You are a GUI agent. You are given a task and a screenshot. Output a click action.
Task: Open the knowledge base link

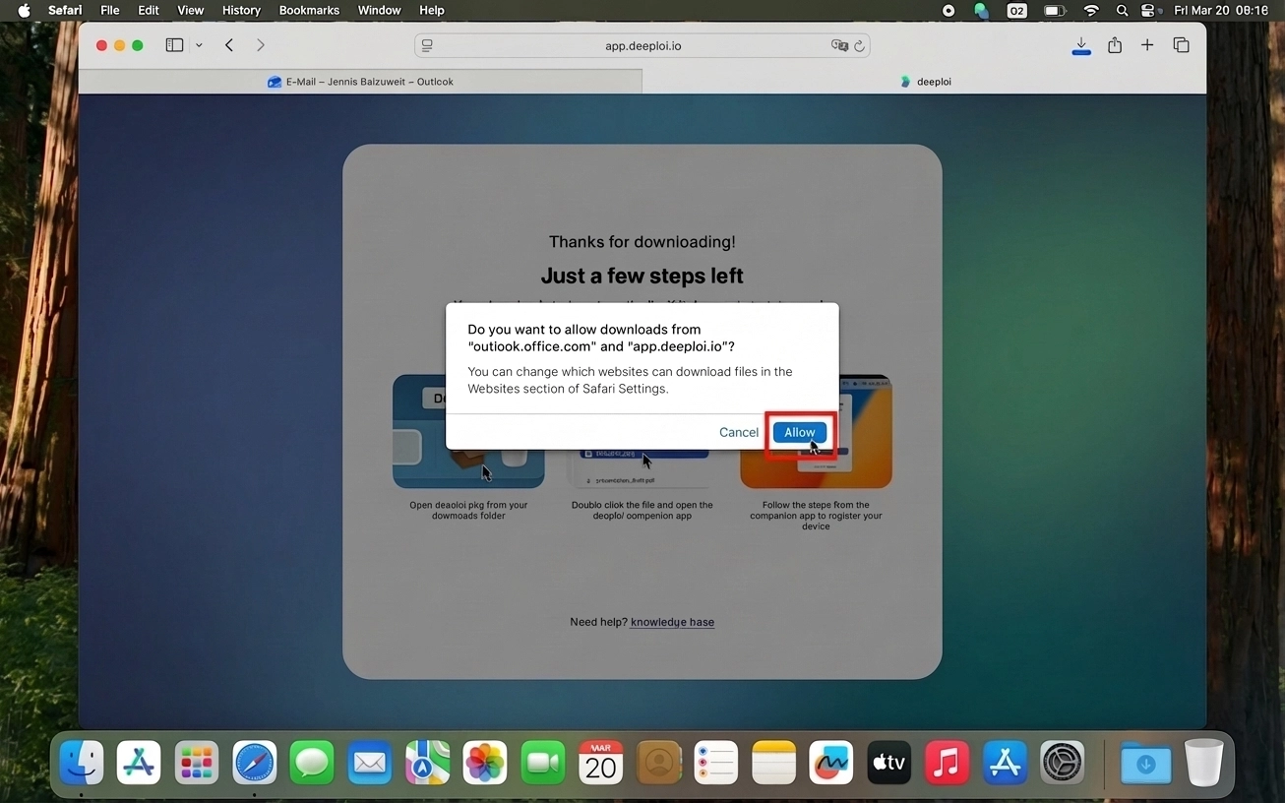pyautogui.click(x=672, y=622)
